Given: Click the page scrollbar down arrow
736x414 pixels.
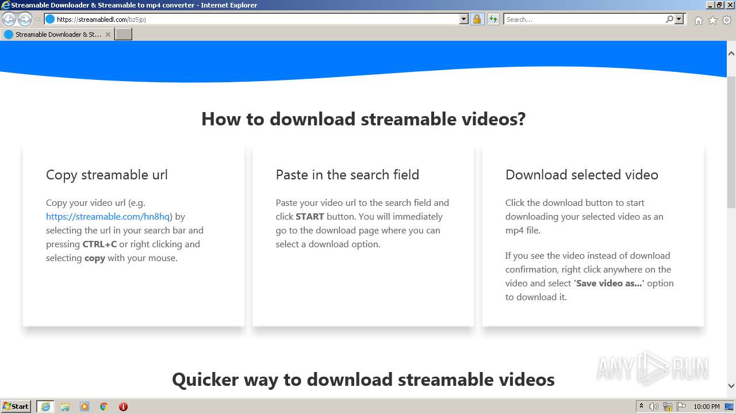Looking at the screenshot, I should 731,386.
